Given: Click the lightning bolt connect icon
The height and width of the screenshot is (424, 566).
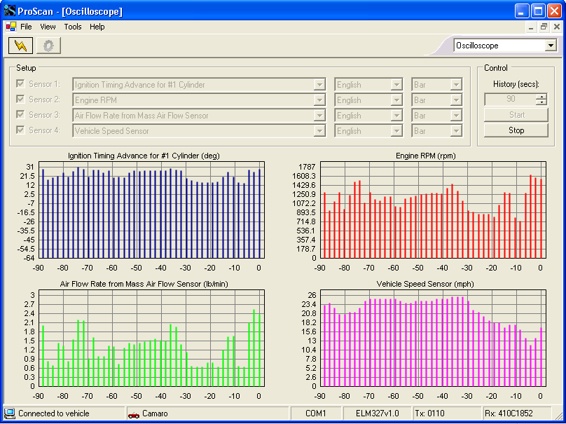Looking at the screenshot, I should 20,46.
